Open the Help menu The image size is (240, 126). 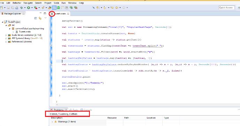click(81, 3)
